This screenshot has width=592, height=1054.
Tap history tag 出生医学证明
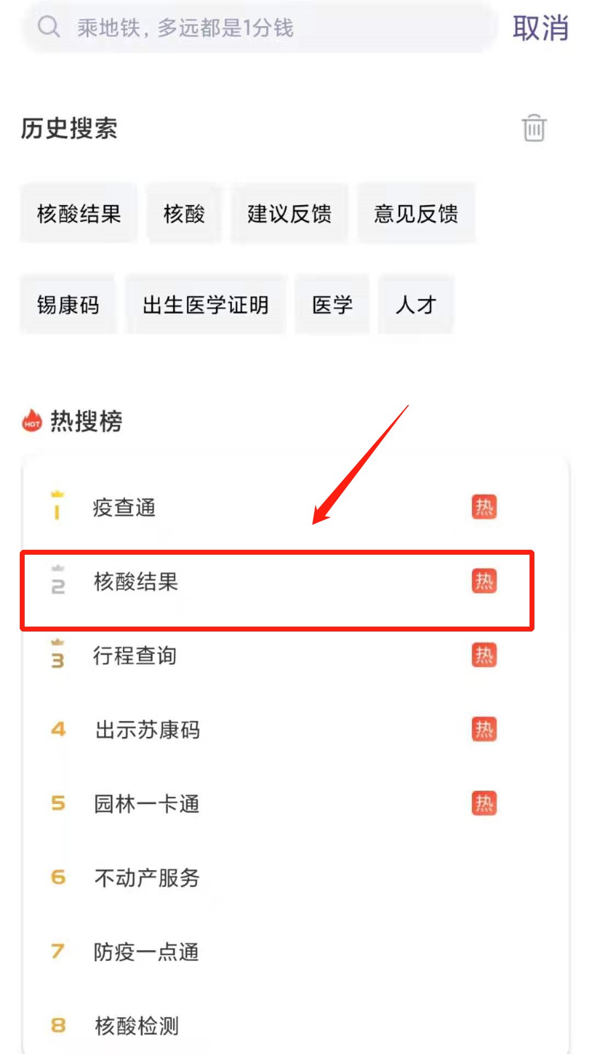coord(206,305)
